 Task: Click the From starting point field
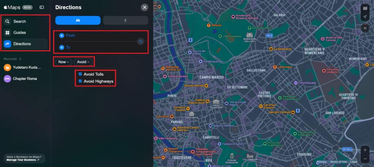(x=98, y=36)
